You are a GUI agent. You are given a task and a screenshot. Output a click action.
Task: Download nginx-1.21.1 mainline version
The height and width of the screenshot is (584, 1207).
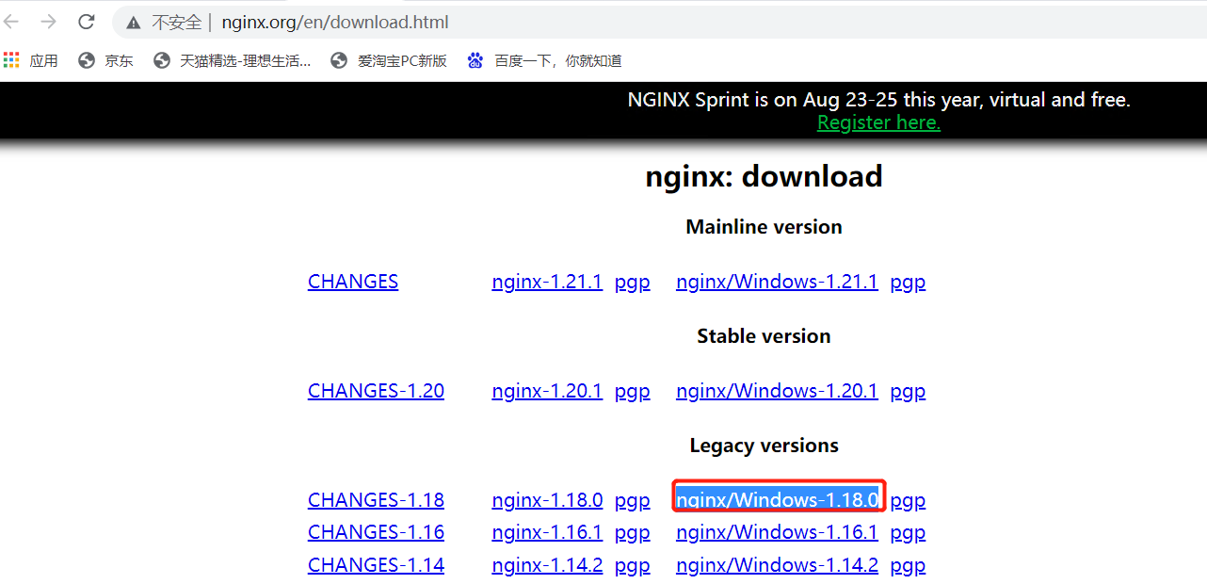pos(547,281)
